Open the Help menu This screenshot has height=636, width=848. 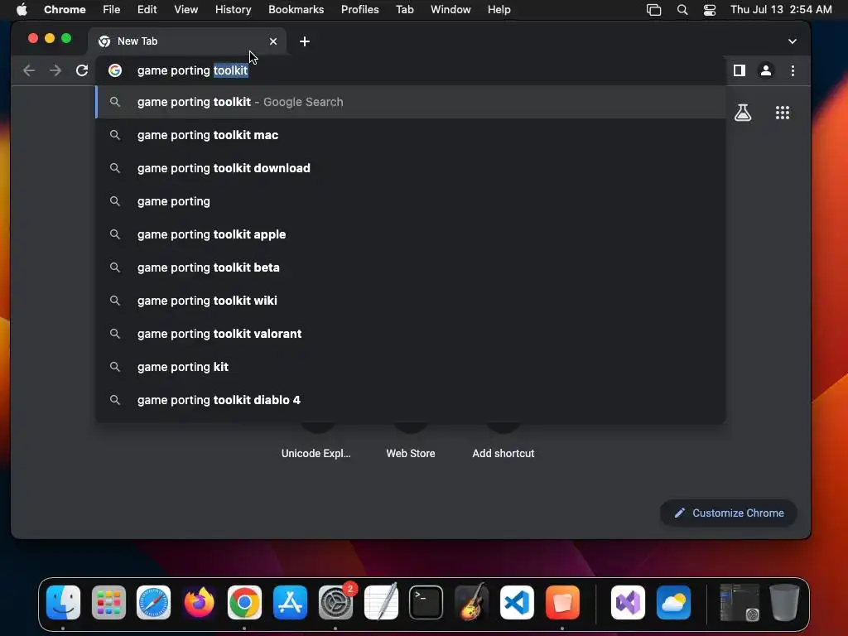coord(499,10)
